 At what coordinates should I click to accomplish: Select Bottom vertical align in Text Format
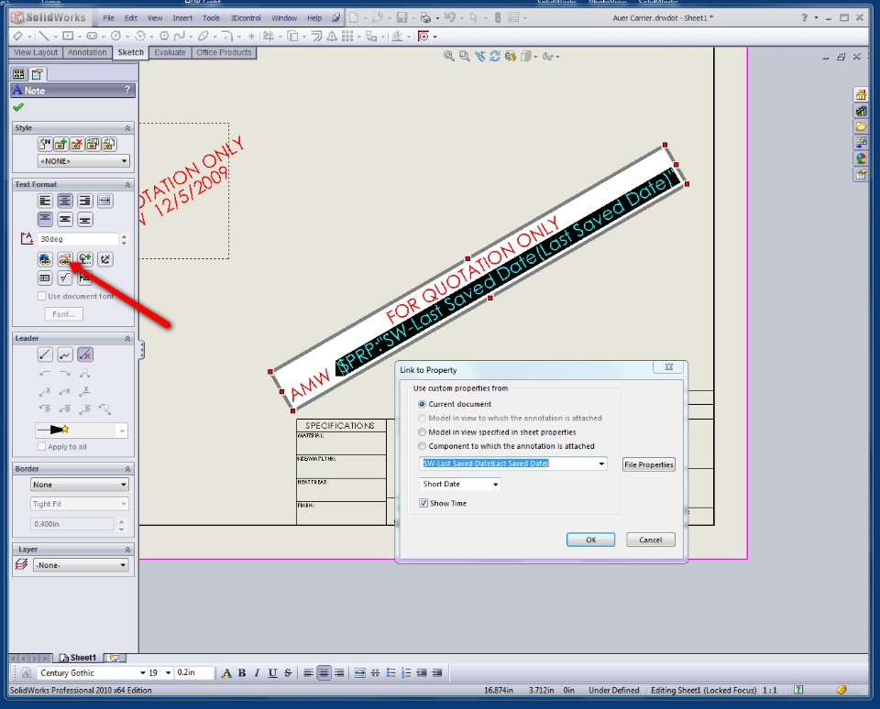(85, 219)
